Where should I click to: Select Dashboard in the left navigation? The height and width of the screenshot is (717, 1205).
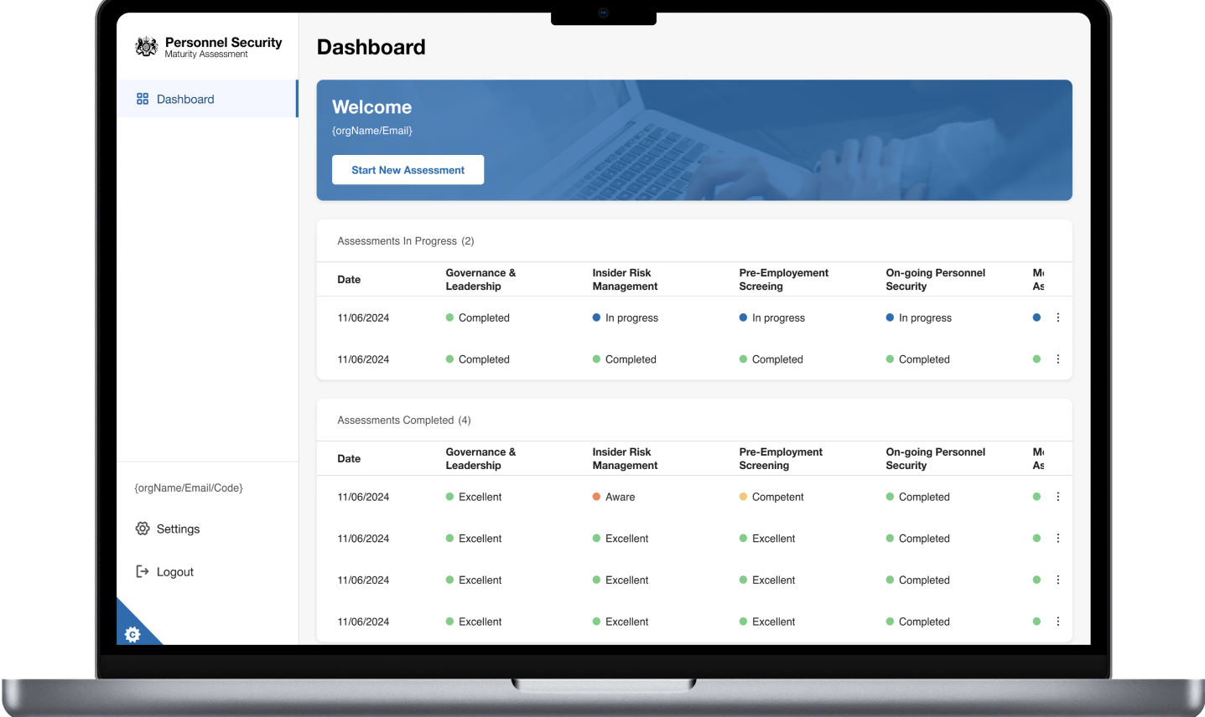(x=185, y=99)
